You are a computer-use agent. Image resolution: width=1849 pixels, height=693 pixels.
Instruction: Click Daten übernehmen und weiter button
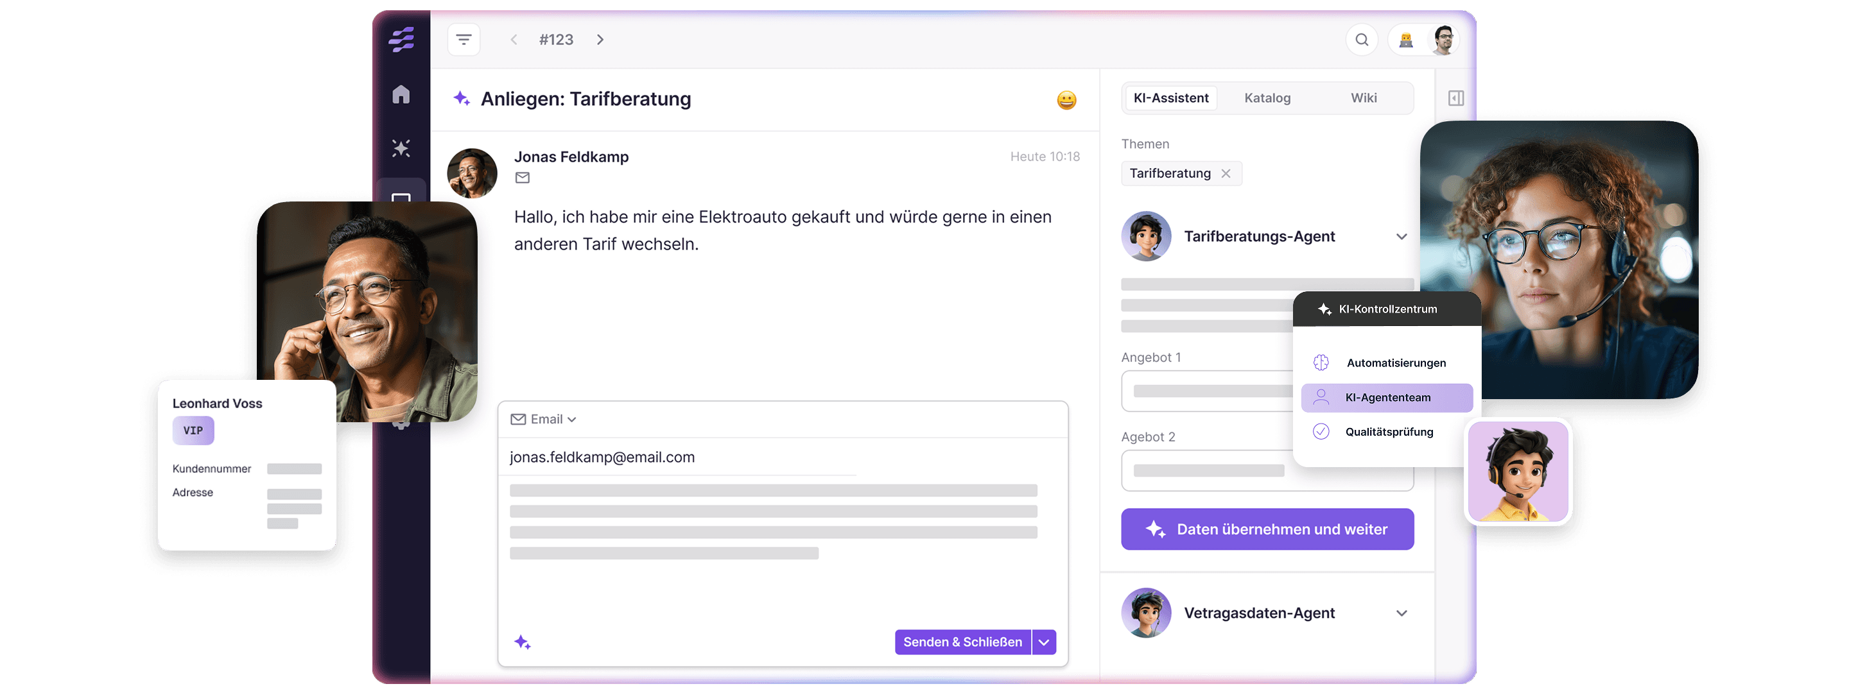(1267, 529)
